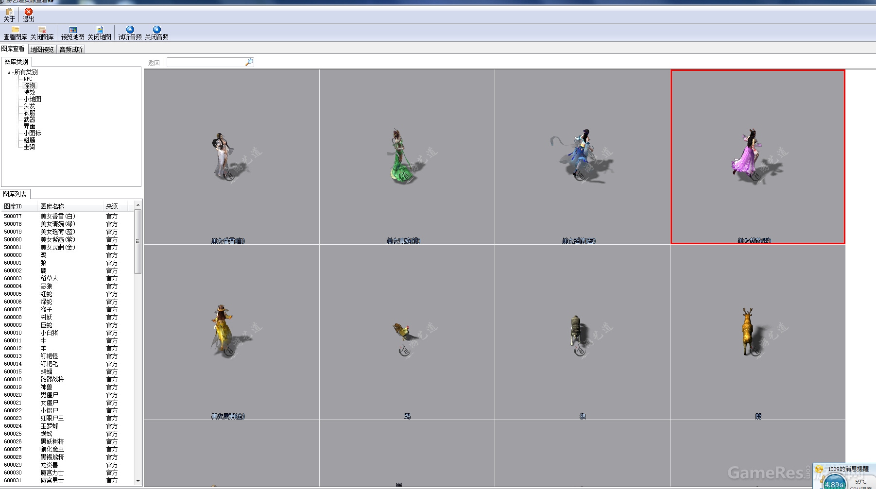The image size is (876, 489).
Task: Select row 500080 美女紫菡(紫)
Action: pyautogui.click(x=67, y=239)
